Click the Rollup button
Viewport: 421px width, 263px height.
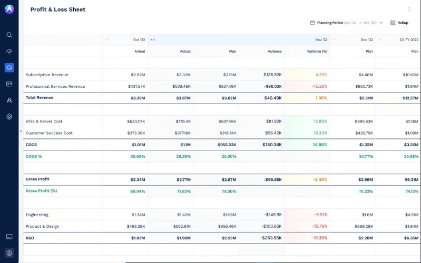(399, 23)
